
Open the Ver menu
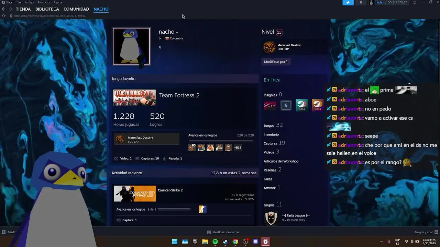click(x=20, y=2)
